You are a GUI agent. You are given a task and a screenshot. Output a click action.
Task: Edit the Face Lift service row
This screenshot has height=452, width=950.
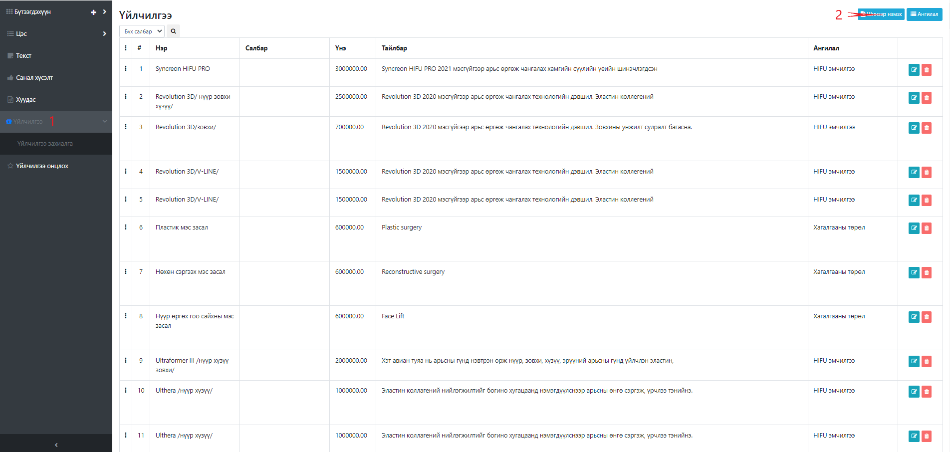pos(914,317)
